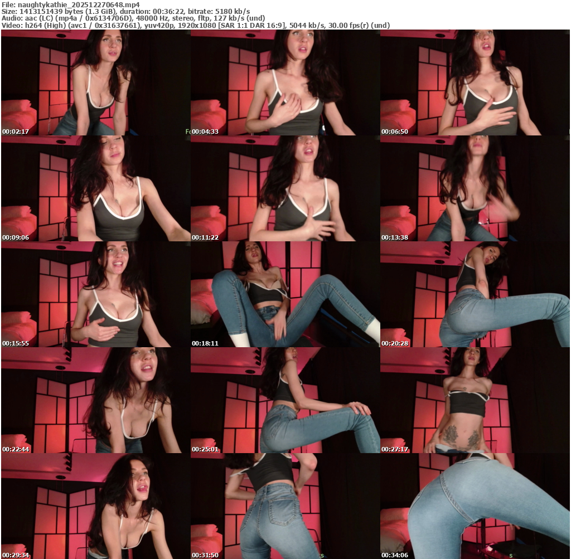Select the frame at 00:04:33
The image size is (571, 559).
click(285, 82)
